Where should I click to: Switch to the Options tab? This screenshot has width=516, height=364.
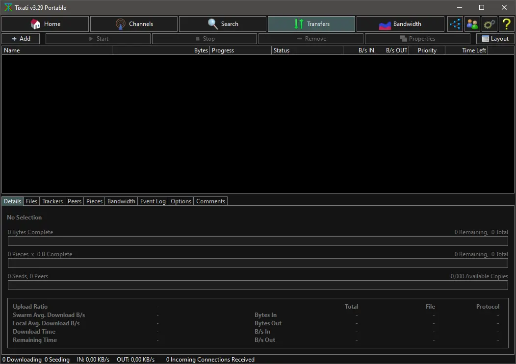click(x=181, y=201)
